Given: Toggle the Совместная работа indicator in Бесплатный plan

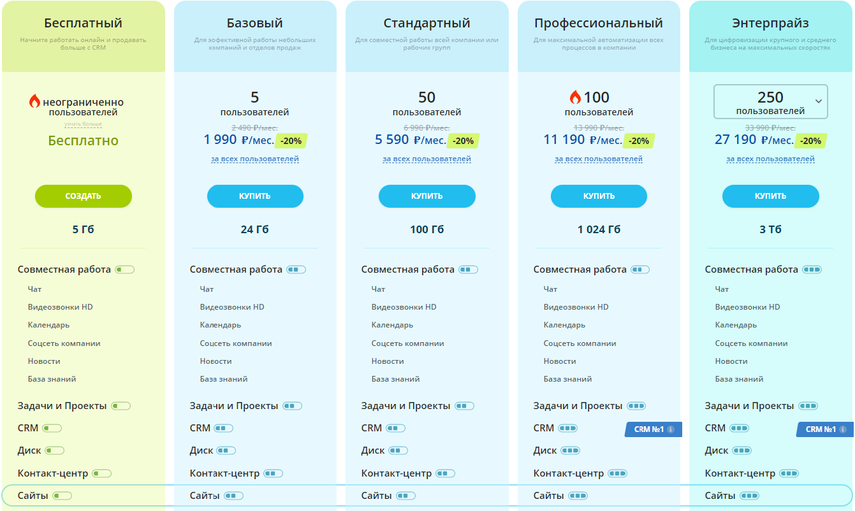Looking at the screenshot, I should 125,270.
